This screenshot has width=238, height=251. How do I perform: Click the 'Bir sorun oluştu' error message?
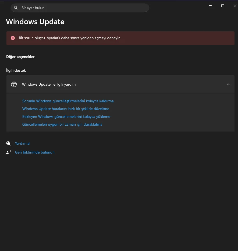coord(70,38)
